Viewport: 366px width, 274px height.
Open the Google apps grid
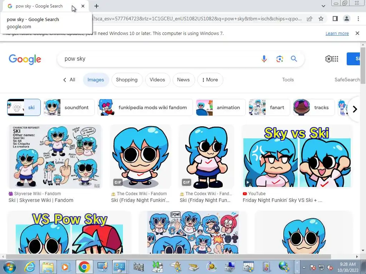pyautogui.click(x=335, y=59)
